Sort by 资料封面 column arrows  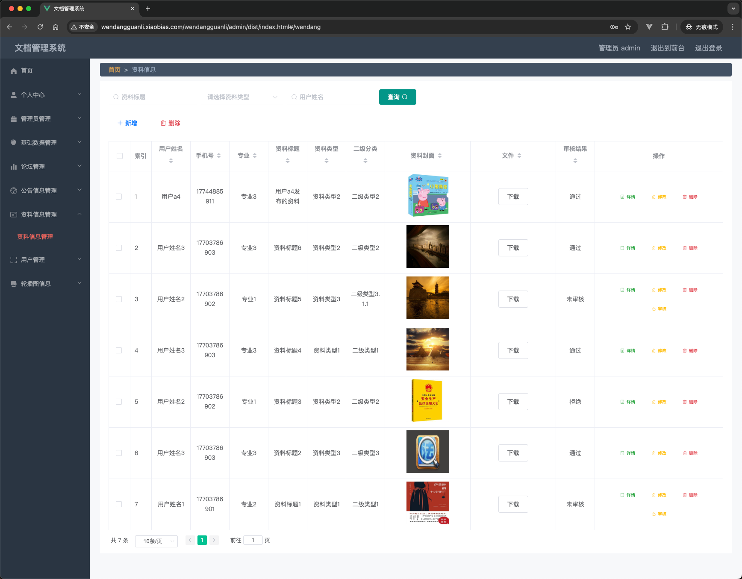tap(440, 156)
